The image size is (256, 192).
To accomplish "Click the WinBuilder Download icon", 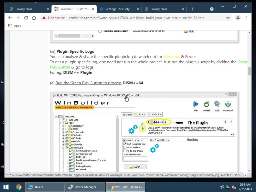I will [x=228, y=106].
